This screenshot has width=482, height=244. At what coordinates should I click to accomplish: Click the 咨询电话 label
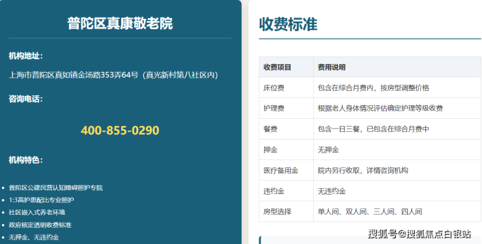(x=26, y=99)
